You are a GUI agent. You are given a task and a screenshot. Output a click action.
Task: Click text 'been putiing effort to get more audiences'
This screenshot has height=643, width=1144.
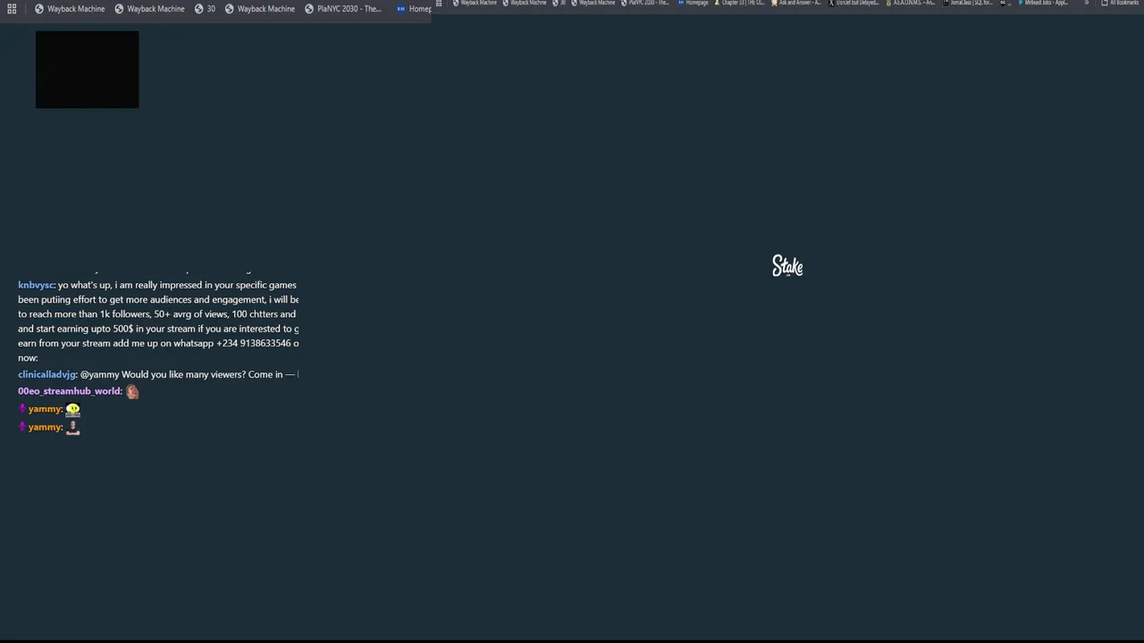[x=105, y=300]
